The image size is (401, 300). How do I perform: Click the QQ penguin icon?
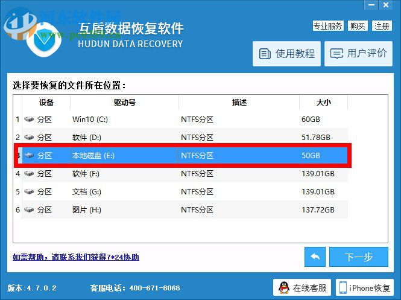click(x=284, y=288)
